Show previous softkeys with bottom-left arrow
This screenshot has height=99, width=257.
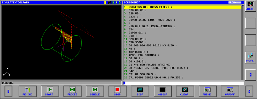click(x=8, y=91)
